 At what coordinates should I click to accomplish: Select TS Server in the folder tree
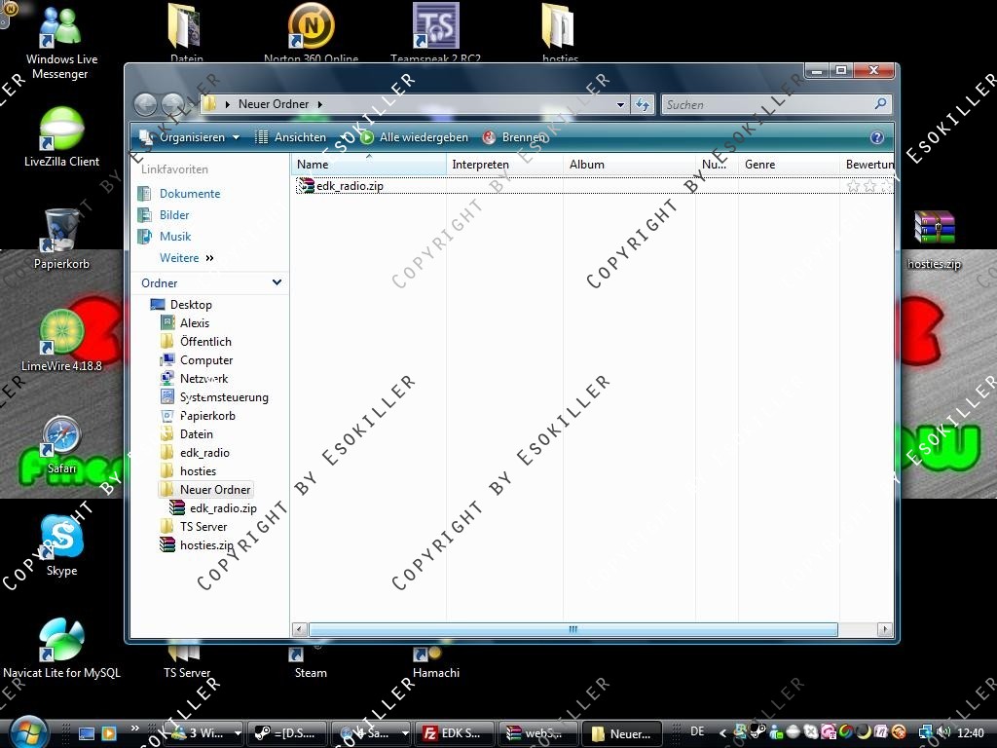[203, 527]
